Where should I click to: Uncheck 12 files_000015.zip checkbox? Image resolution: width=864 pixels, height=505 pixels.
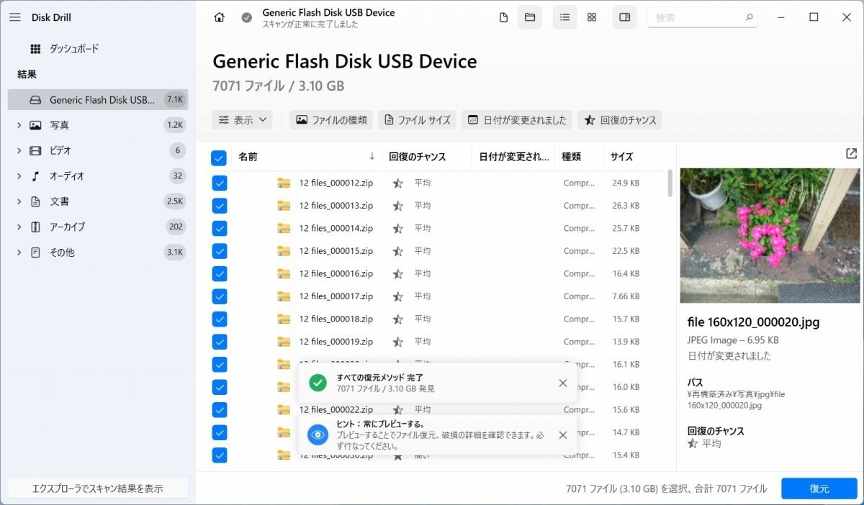point(220,251)
